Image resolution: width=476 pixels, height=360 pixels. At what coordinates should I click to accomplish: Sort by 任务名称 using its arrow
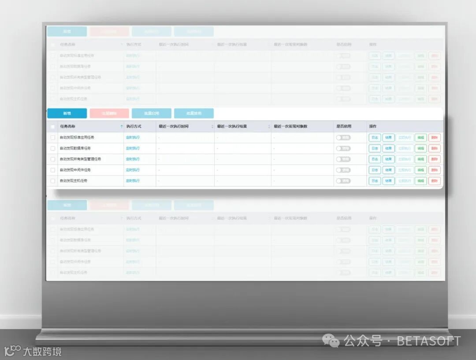coord(122,127)
